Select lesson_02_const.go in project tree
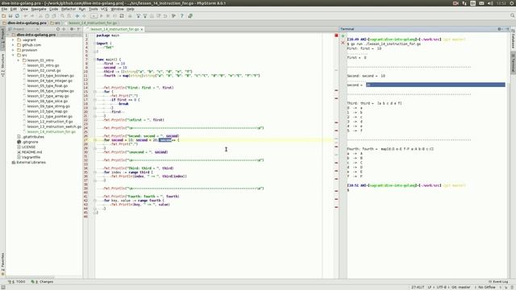The image size is (516, 290). point(44,70)
